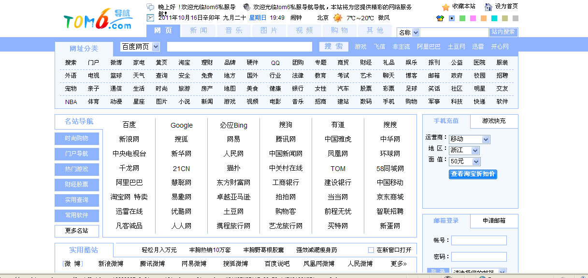Switch to the 游戏快充 recharge tab
The image size is (588, 278).
point(493,121)
